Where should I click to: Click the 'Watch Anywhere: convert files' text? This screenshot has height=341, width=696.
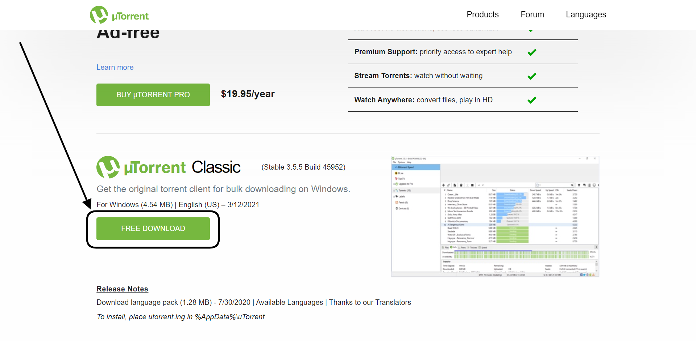coord(423,100)
